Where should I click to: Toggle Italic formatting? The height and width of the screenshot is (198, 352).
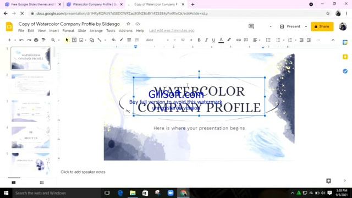206,40
